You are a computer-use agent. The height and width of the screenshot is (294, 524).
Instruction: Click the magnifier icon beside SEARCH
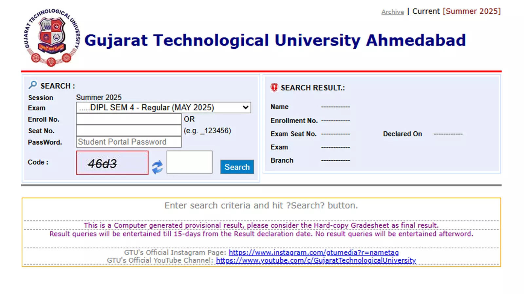click(x=32, y=85)
